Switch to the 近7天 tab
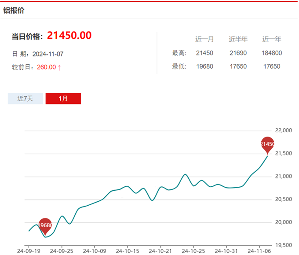The height and width of the screenshot is (255, 299). click(x=26, y=99)
